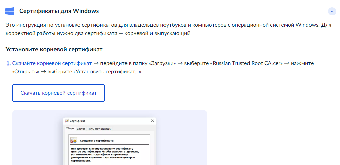Click the Состав tab in certificate image
Viewport: 340px width, 165px height.
tap(81, 129)
